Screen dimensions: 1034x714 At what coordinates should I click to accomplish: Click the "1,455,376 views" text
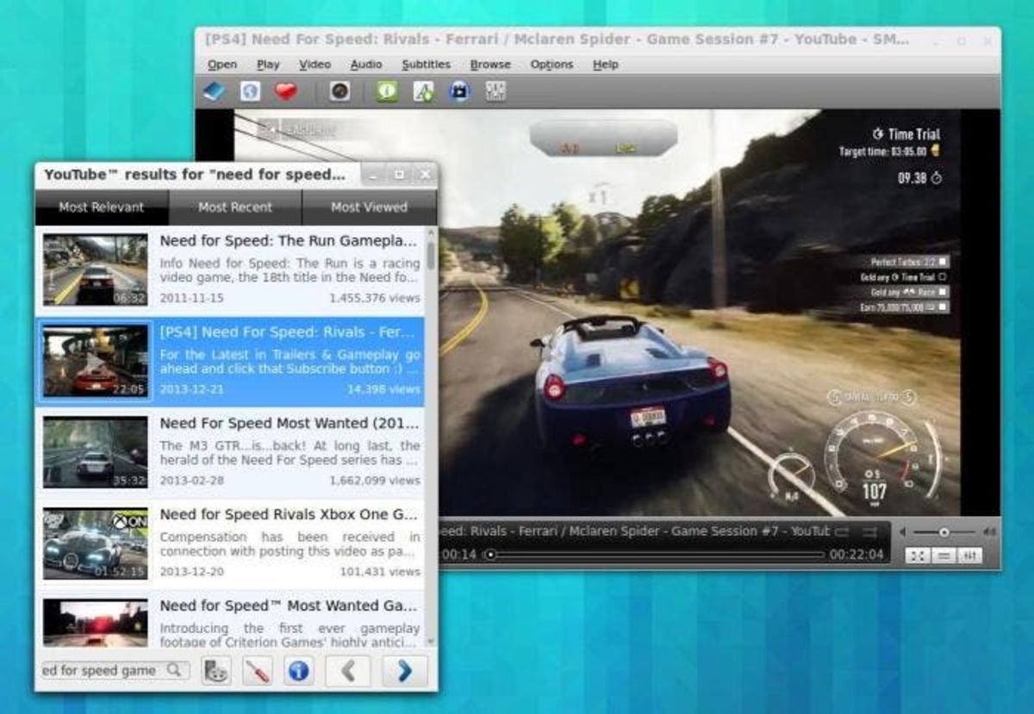(375, 298)
